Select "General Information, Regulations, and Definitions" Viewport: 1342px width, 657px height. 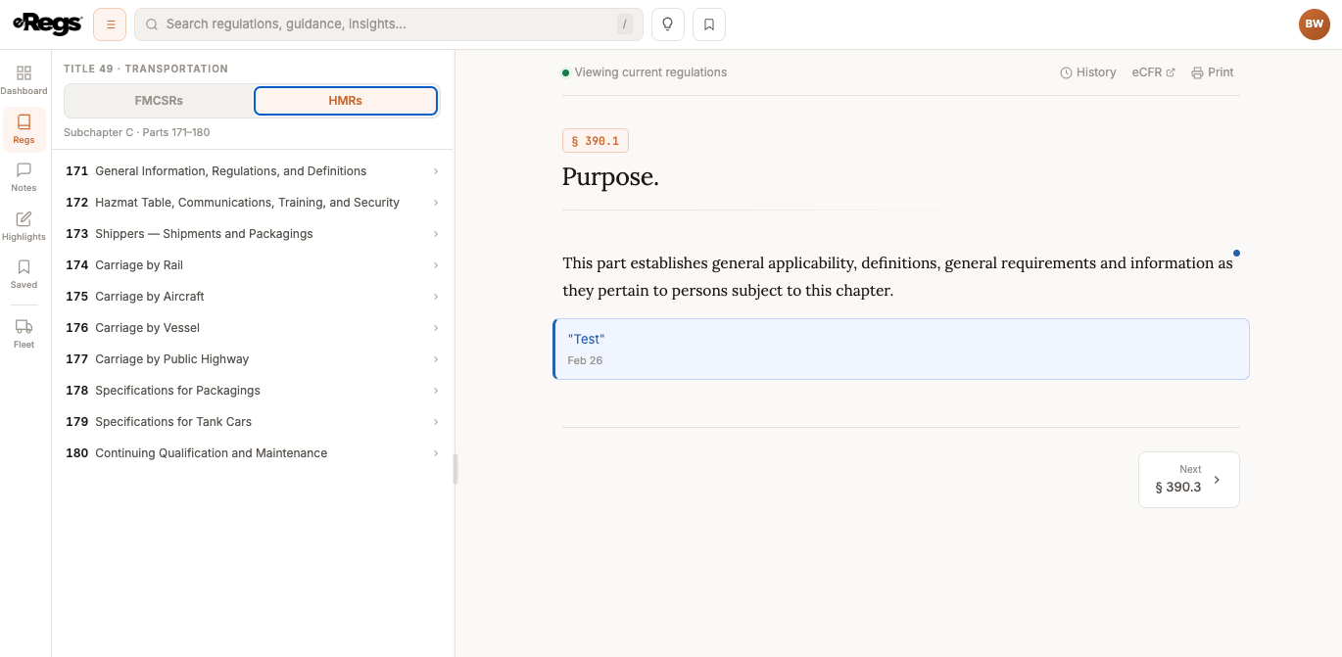pos(231,171)
